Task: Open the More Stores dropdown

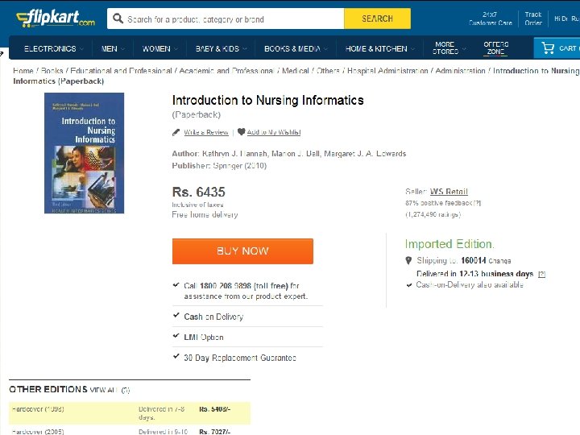Action: 449,48
